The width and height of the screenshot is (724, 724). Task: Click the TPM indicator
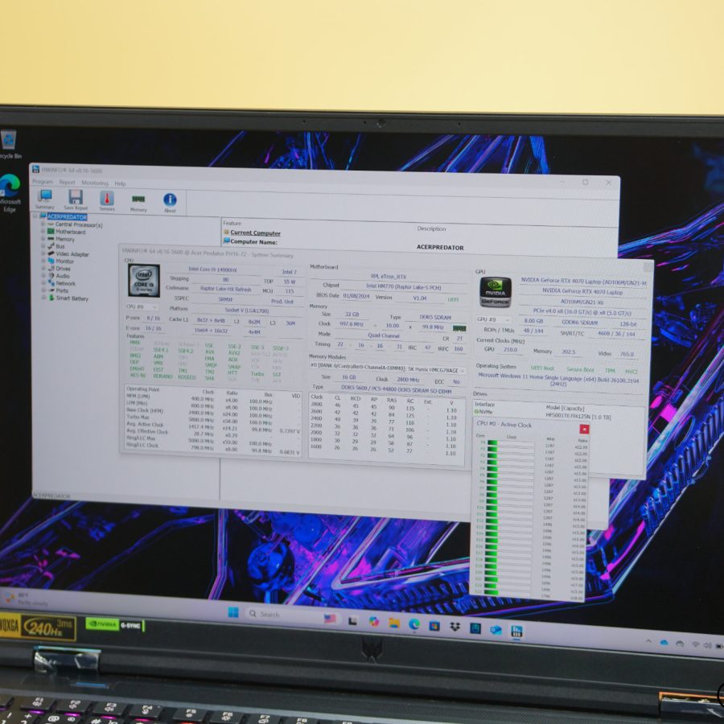coord(610,370)
